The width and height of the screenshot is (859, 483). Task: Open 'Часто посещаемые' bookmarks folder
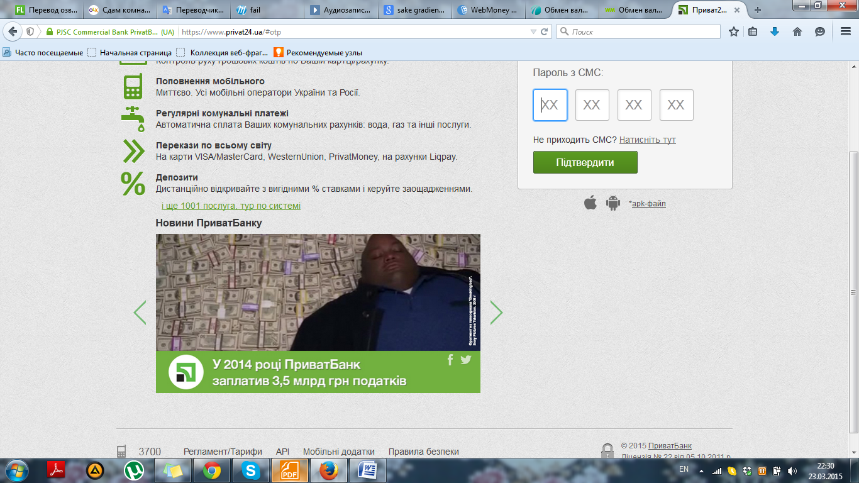[43, 53]
